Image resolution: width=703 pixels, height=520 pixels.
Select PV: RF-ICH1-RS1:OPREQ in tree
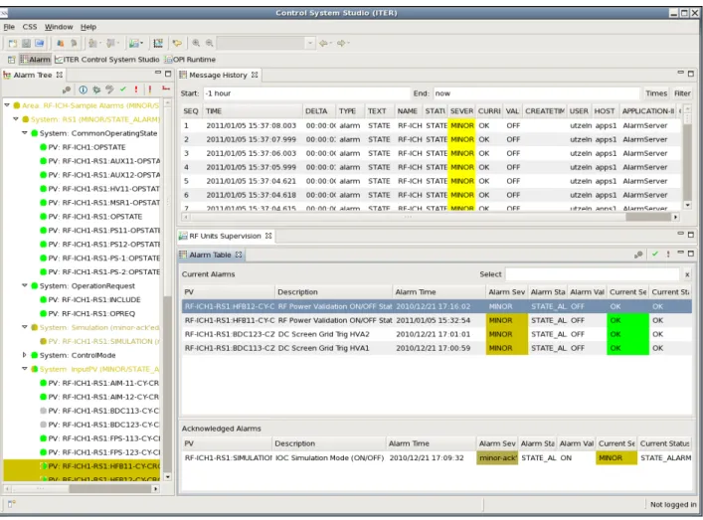91,313
